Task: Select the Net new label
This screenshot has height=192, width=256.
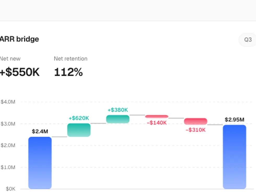Action: tap(10, 59)
